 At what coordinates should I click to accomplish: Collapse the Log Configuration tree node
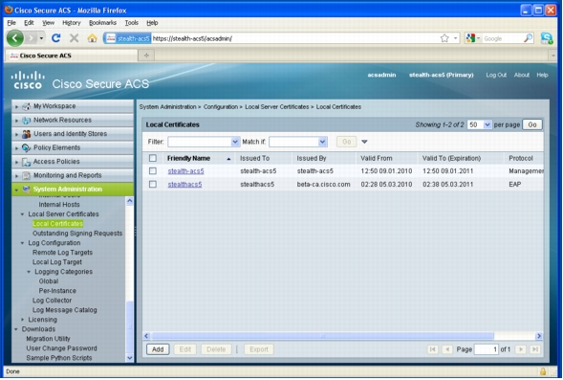pyautogui.click(x=22, y=243)
